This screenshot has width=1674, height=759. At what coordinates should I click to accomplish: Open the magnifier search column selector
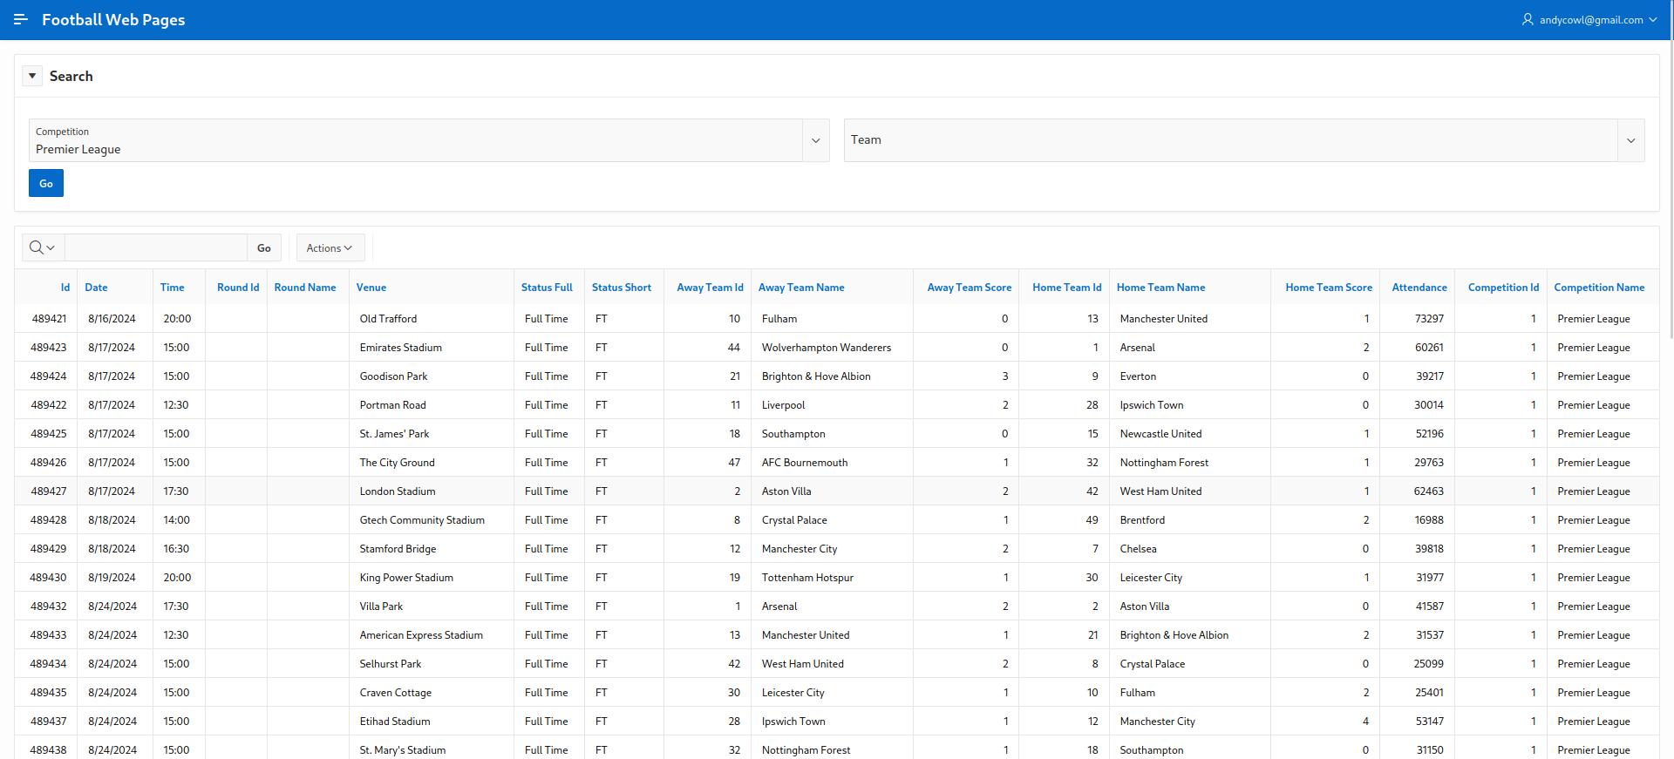[42, 247]
